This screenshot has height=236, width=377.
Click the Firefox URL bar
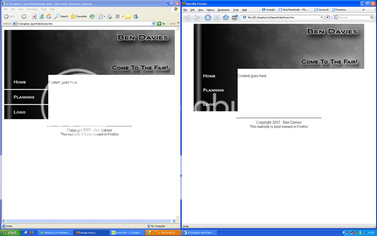[x=282, y=17]
